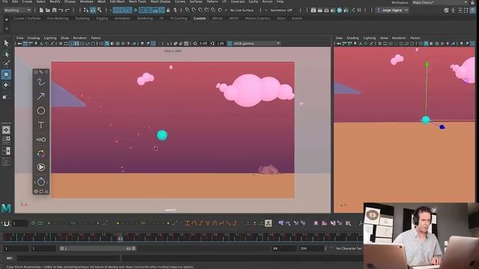Click the shelf settings gear icon
The image size is (479, 269).
[7, 28]
